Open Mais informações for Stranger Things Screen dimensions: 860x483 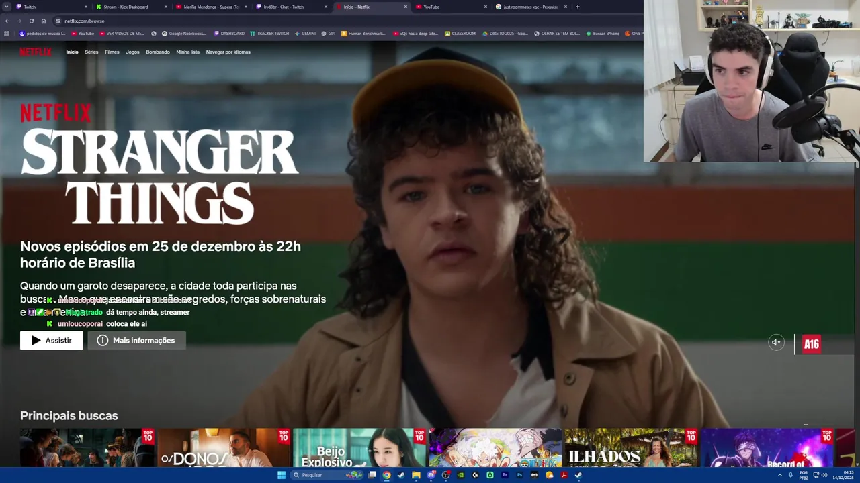click(136, 340)
